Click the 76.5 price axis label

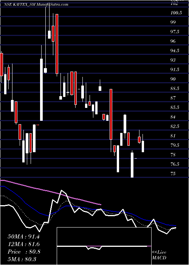click(x=175, y=164)
